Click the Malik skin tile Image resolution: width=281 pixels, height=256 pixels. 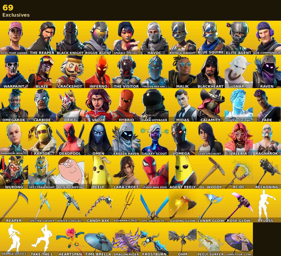(183, 71)
